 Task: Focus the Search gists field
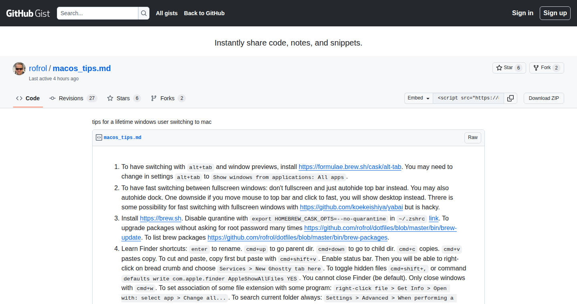coord(98,13)
